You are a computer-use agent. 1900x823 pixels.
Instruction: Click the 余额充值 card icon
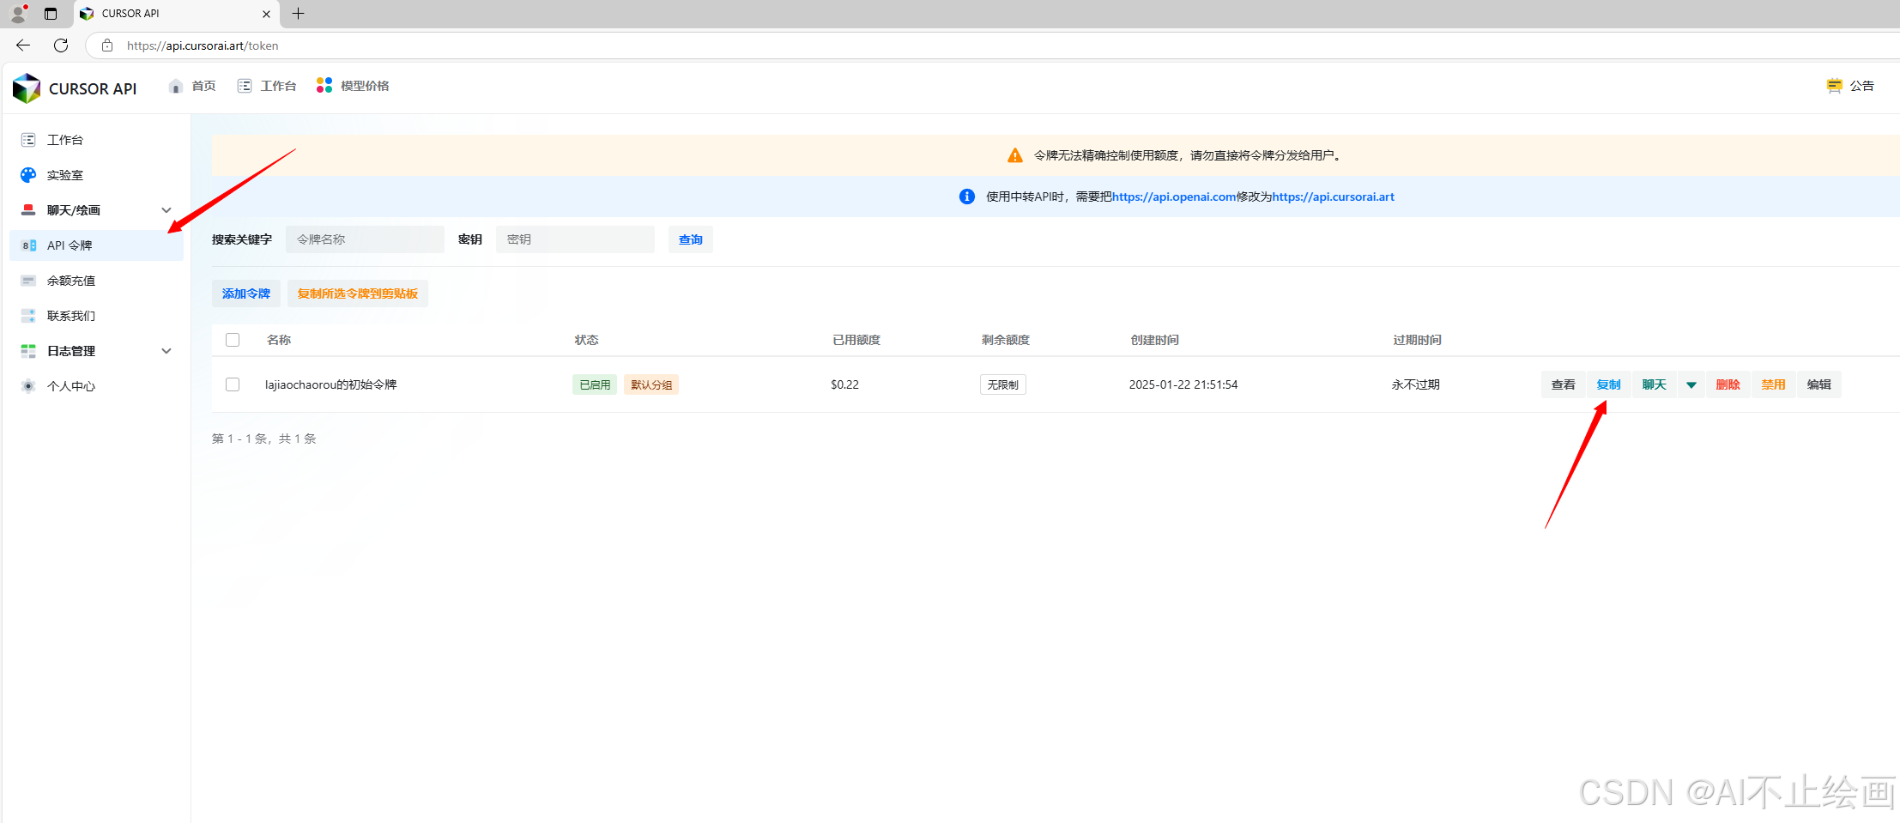tap(28, 281)
